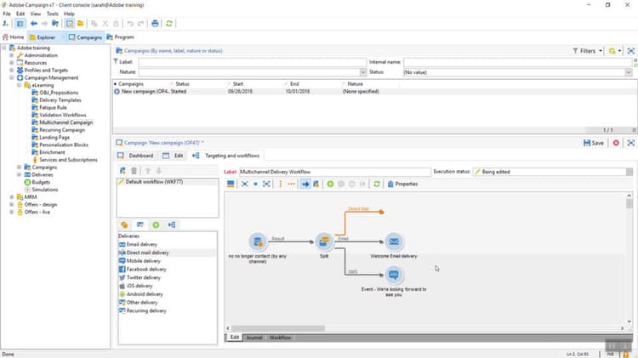Open the Nature dropdown in campaign filter
Image resolution: width=638 pixels, height=358 pixels.
pos(362,72)
